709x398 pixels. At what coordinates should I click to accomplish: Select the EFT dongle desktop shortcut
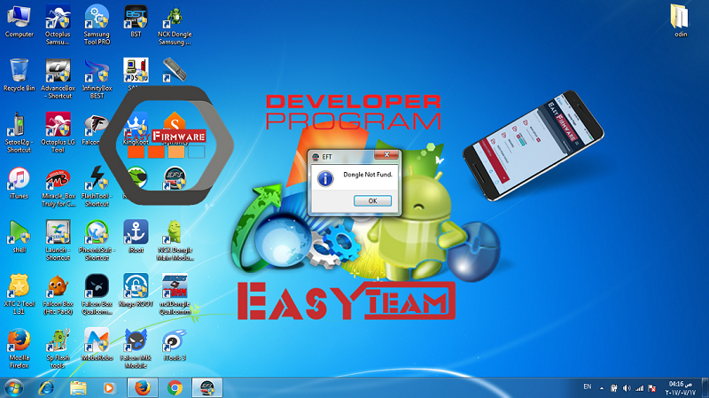tap(175, 178)
